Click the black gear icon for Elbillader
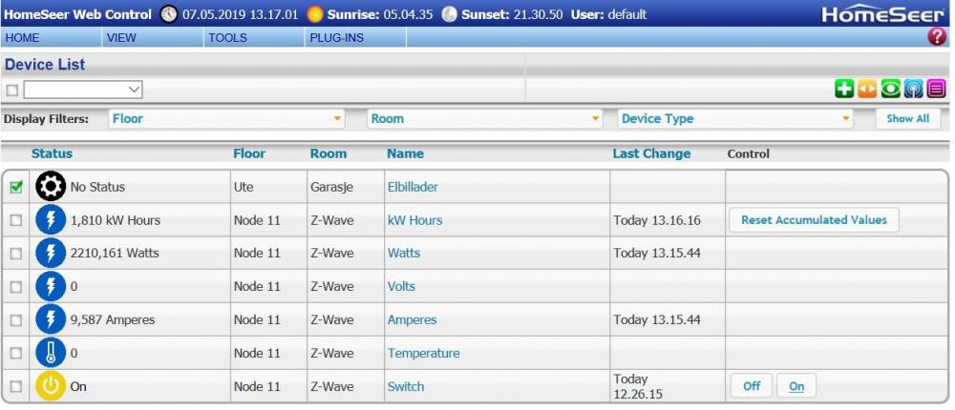Screen dimensions: 955x410 coord(51,187)
